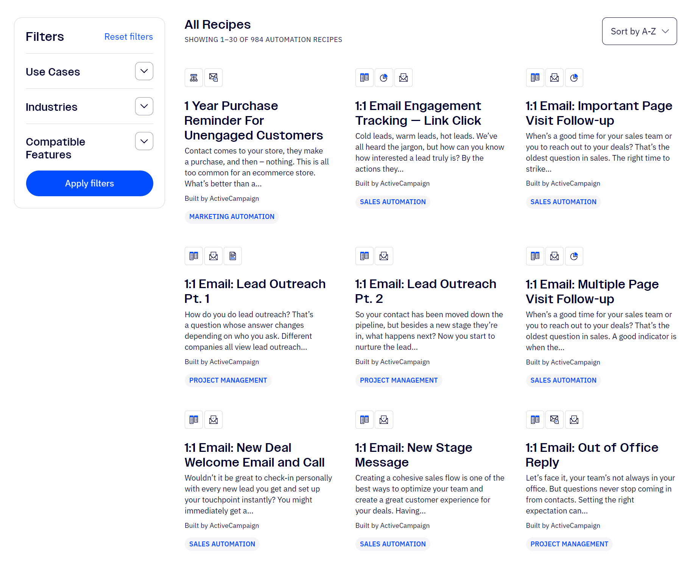Click the Reset filters link
696x563 pixels.
[129, 37]
